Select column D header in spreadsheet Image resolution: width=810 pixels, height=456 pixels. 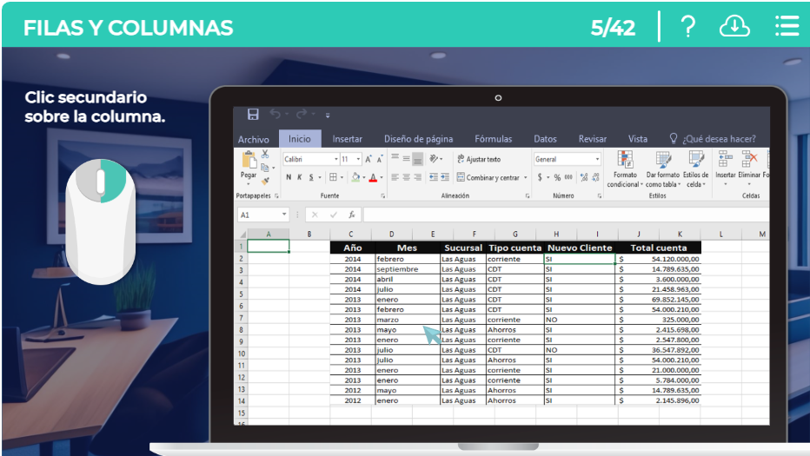pyautogui.click(x=392, y=235)
